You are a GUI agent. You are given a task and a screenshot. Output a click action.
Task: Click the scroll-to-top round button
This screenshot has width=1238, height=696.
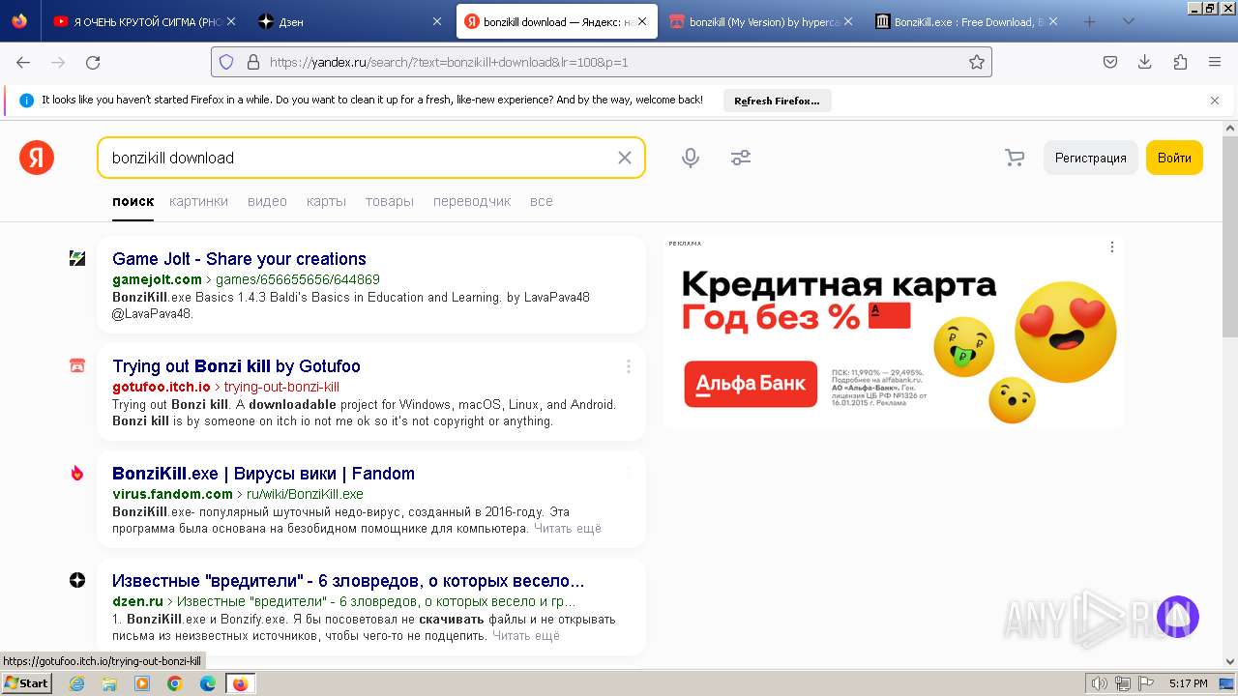tap(1178, 617)
